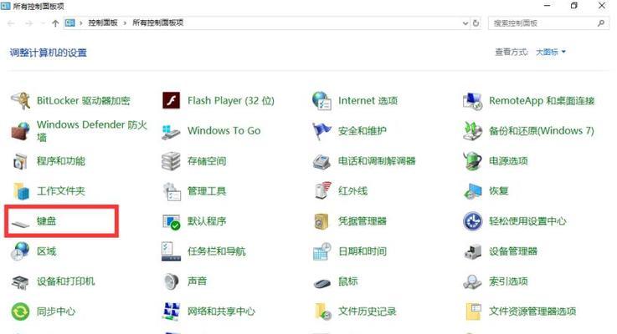The height and width of the screenshot is (334, 617).
Task: Open 声音 speaker icon
Action: pyautogui.click(x=171, y=281)
